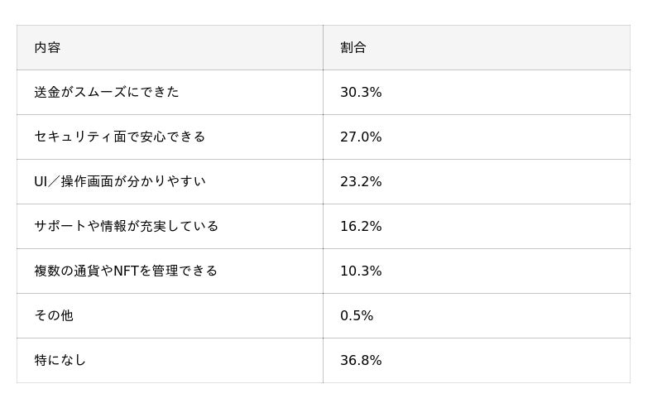The image size is (662, 408).
Task: Select the サポートや情報が充実している row label
Action: [127, 227]
